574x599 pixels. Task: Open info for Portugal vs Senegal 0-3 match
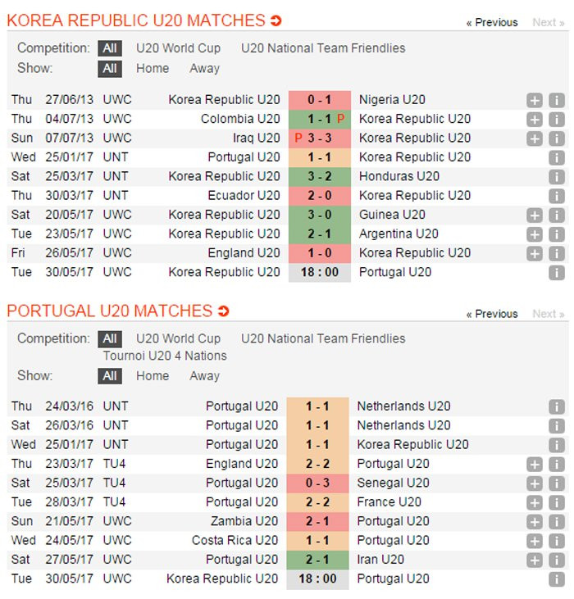click(557, 483)
